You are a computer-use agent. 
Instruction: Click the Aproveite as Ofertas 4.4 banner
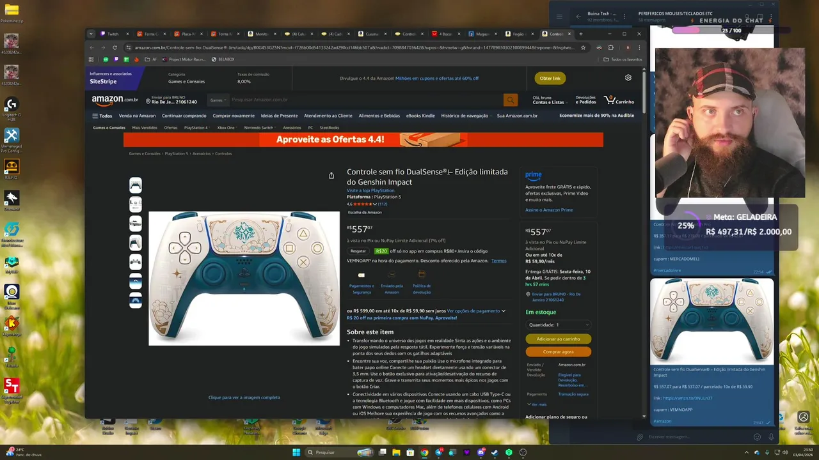363,140
